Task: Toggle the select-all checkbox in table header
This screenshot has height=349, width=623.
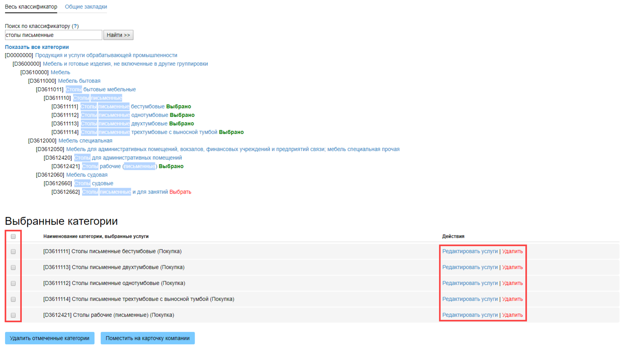Action: point(13,236)
